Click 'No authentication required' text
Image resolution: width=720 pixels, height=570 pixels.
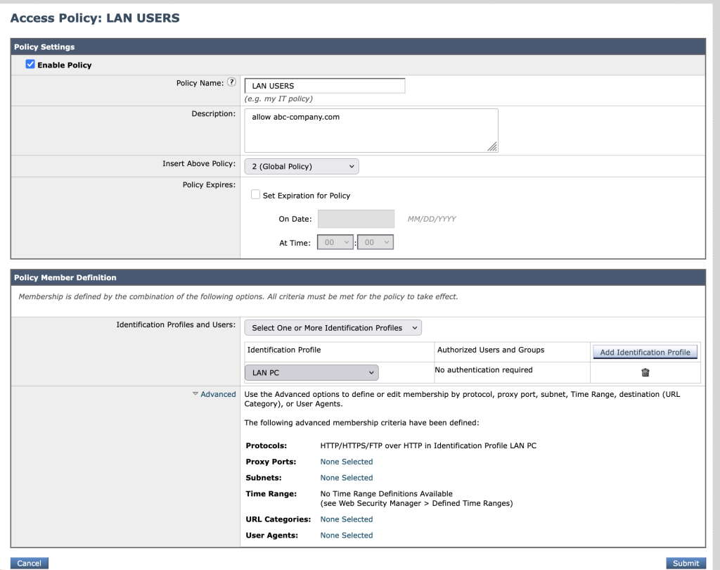tap(484, 369)
